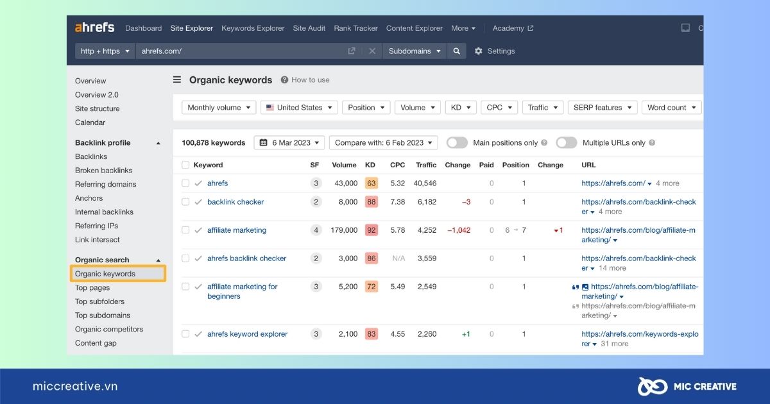Click the affiliate marketing keyword link
770x404 pixels.
tap(237, 230)
